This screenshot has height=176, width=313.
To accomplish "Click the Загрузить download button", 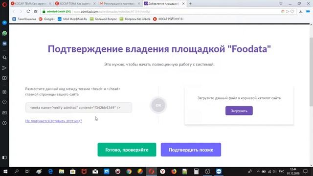I will tap(239, 111).
